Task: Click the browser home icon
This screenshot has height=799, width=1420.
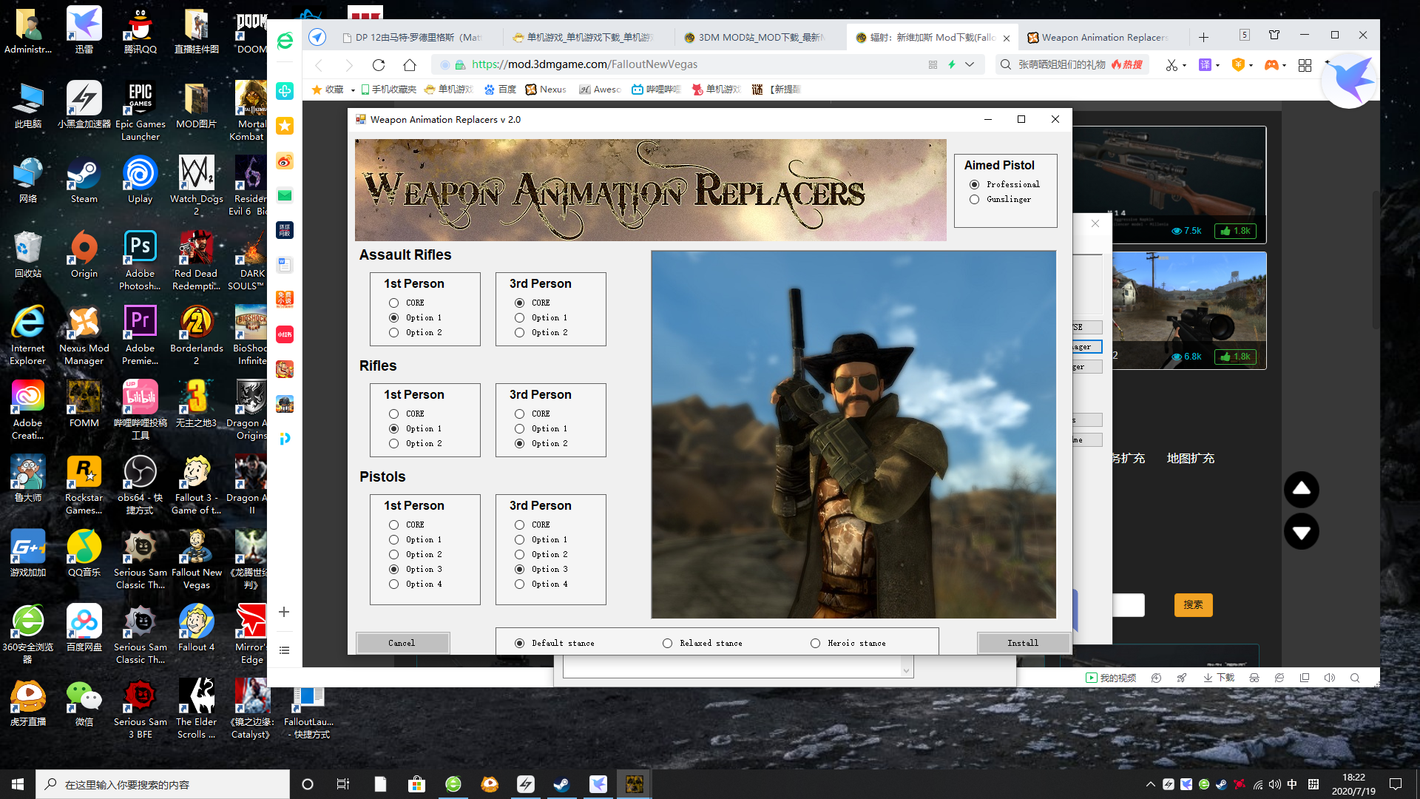Action: tap(410, 65)
